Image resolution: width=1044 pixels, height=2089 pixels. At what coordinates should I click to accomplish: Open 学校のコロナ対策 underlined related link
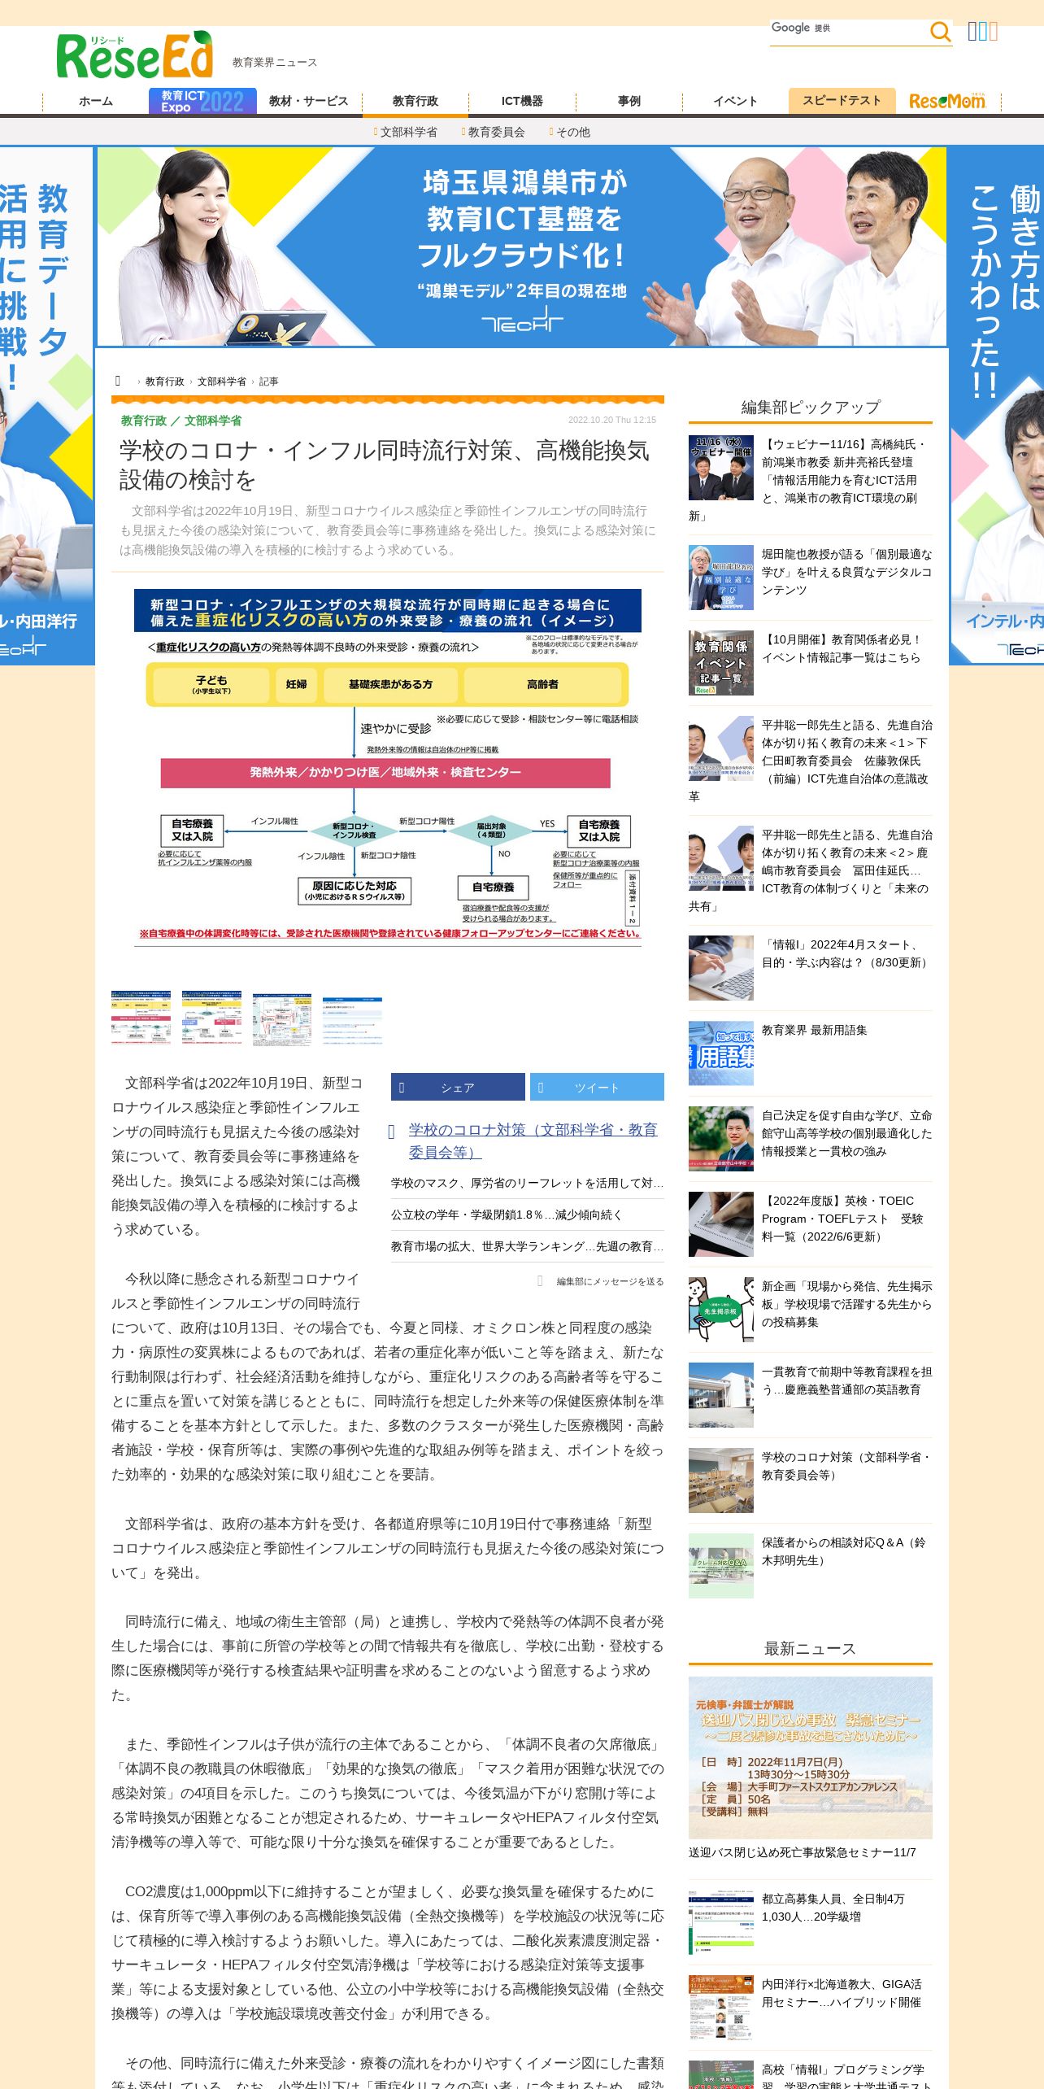[x=533, y=1140]
